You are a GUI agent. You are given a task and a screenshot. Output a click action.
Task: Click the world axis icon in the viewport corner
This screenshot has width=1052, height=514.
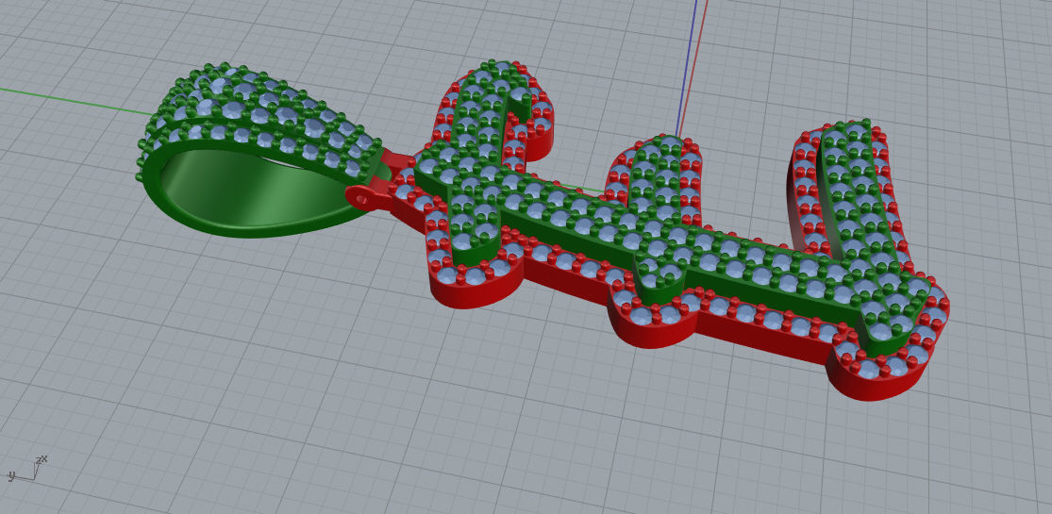tap(26, 469)
